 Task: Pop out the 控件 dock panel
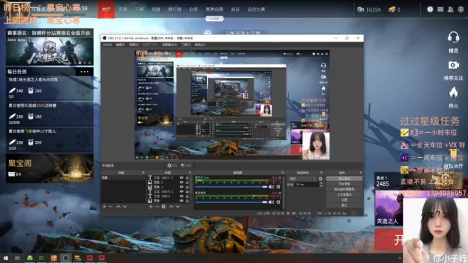pos(360,172)
